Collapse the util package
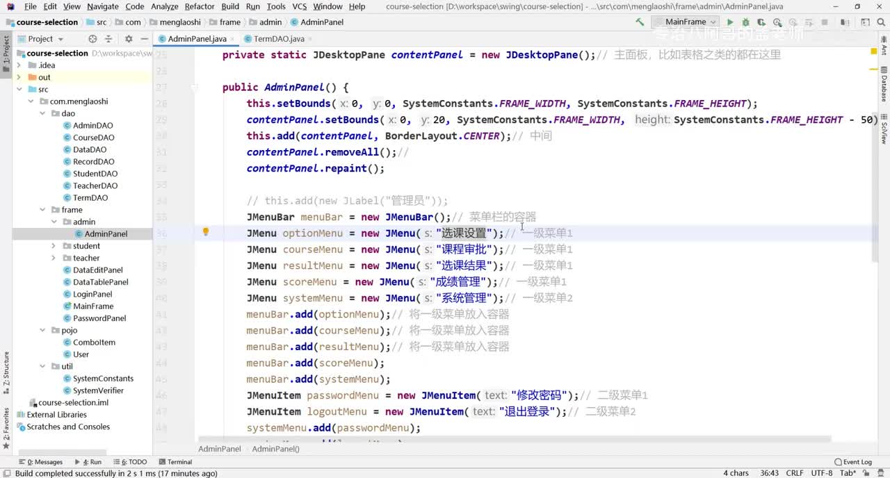The width and height of the screenshot is (890, 478). point(43,366)
